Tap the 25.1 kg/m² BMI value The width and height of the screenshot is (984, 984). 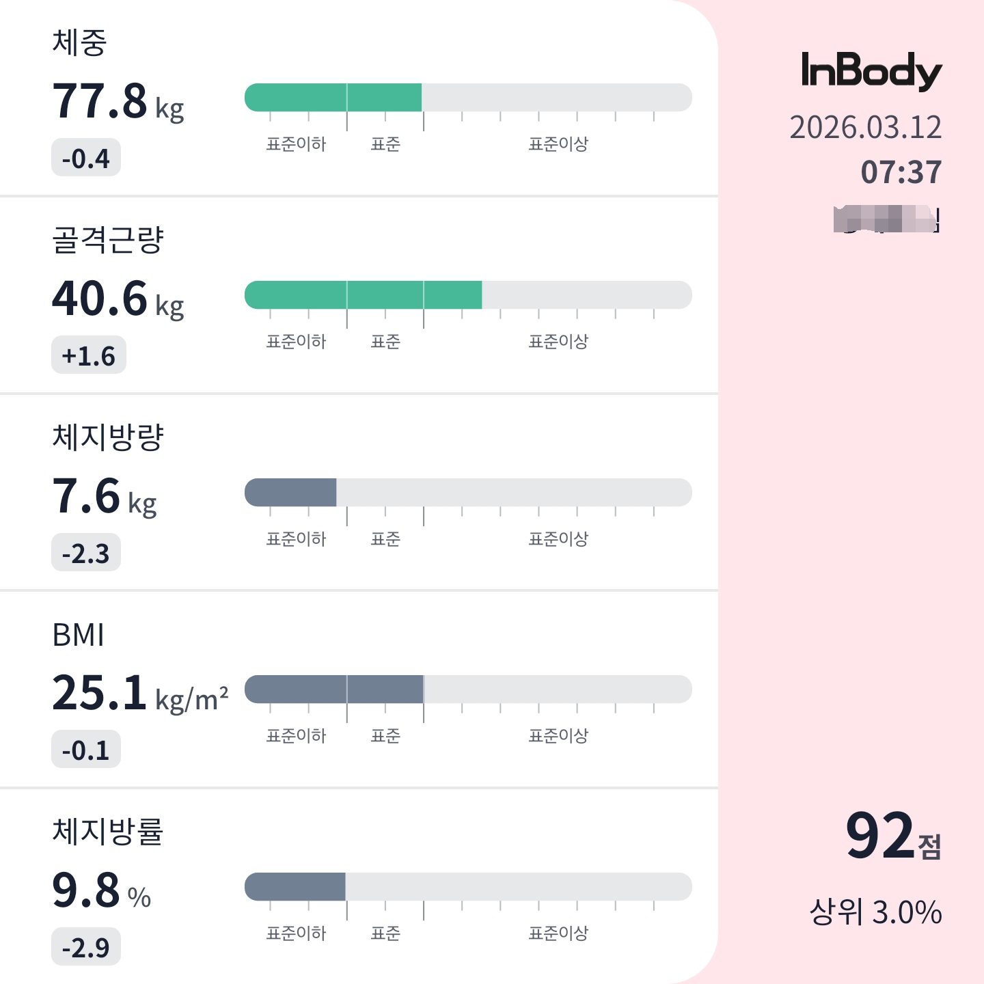(139, 694)
